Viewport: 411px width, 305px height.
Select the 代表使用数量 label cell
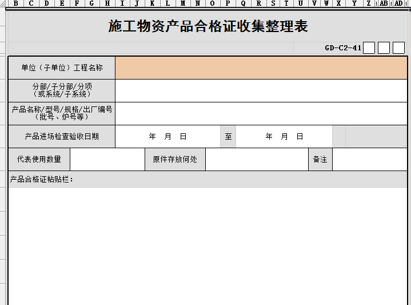(x=39, y=159)
